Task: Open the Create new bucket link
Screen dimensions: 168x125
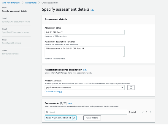Action: (x=52, y=91)
